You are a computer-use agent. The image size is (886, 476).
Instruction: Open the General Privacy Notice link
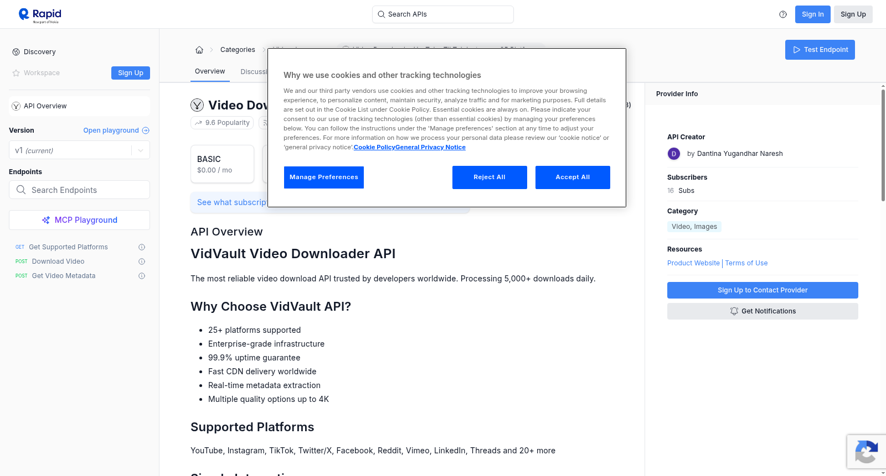click(430, 147)
